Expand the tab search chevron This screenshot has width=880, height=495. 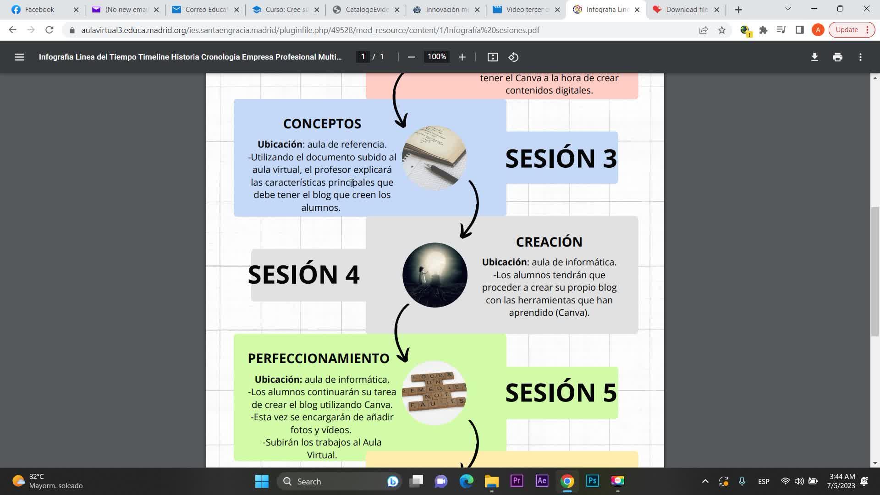point(788,9)
